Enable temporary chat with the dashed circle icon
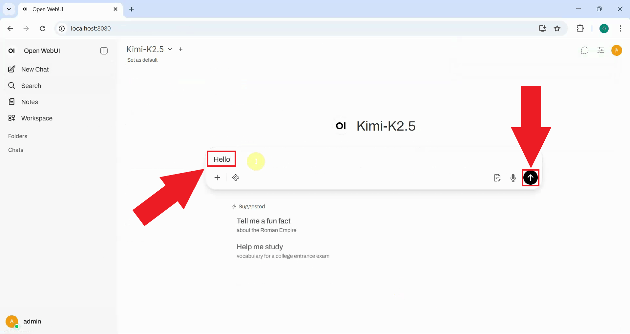The width and height of the screenshot is (630, 334). pyautogui.click(x=585, y=50)
